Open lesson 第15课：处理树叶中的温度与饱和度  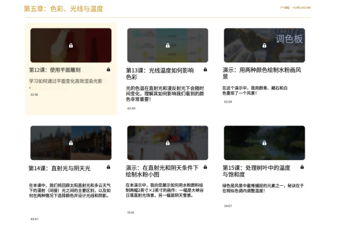tap(256, 171)
